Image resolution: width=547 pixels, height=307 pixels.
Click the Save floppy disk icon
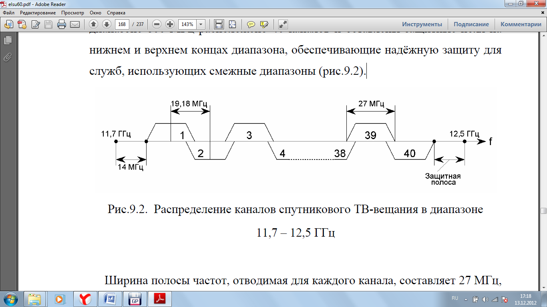48,24
